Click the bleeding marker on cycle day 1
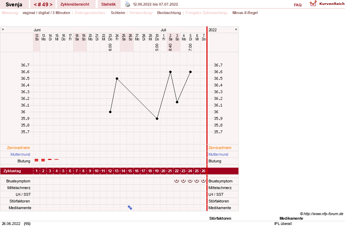Viewport: 345px width, 232px height. click(36, 160)
